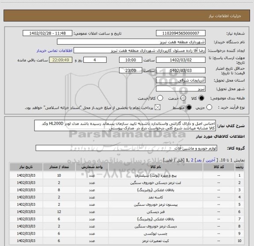
Task: Click the delivery province field آذربایجان شرقی
Action: click(181, 80)
